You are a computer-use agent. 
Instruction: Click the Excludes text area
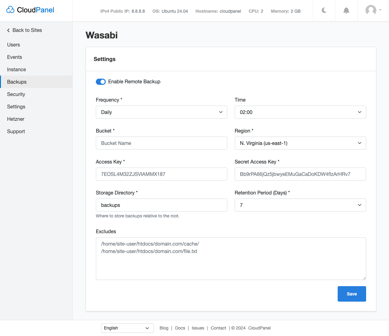click(231, 263)
